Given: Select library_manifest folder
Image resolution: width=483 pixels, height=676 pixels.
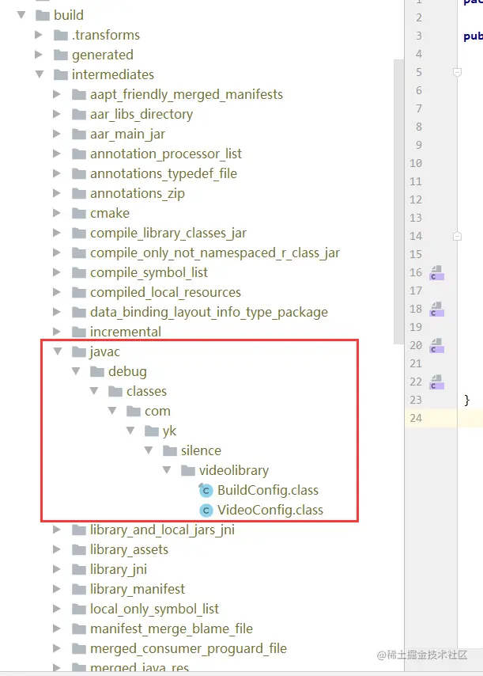Looking at the screenshot, I should click(x=138, y=589).
